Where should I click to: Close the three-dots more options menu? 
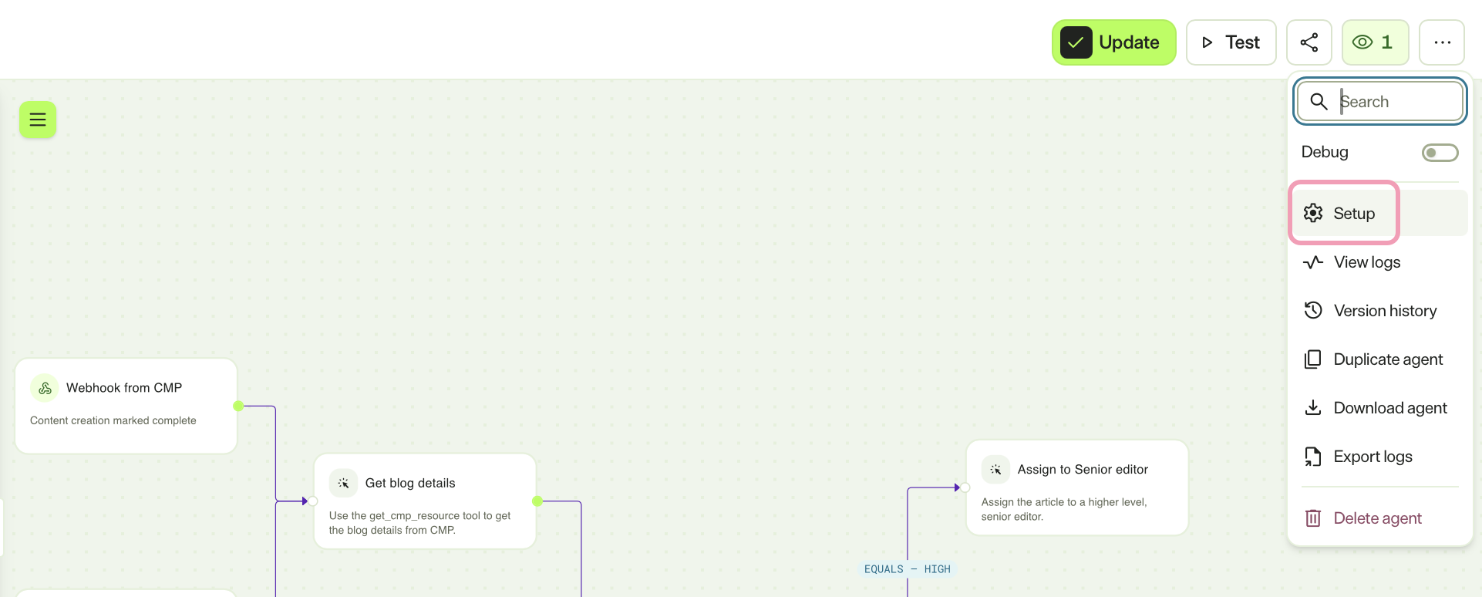(1442, 42)
